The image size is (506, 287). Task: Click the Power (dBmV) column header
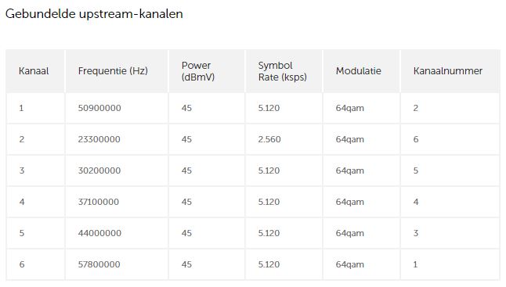pos(198,71)
